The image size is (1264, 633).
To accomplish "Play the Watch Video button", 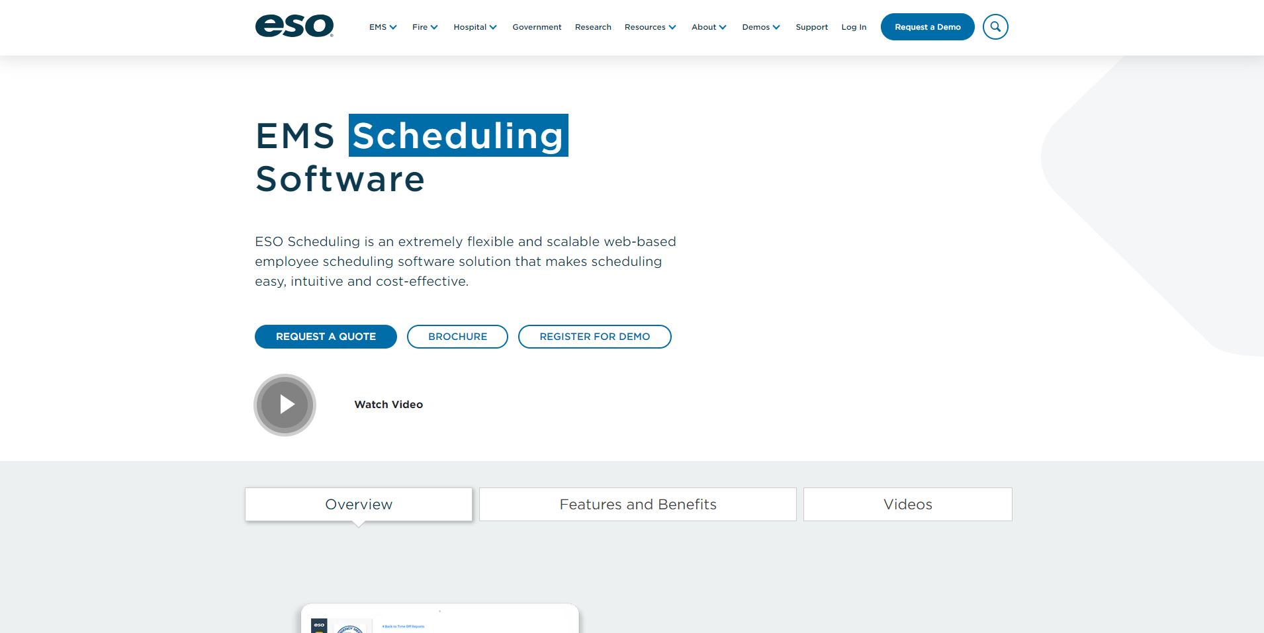I will tap(285, 405).
